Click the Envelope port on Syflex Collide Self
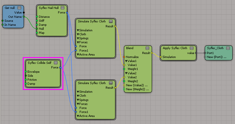The height and width of the screenshot is (124, 235). pyautogui.click(x=26, y=72)
